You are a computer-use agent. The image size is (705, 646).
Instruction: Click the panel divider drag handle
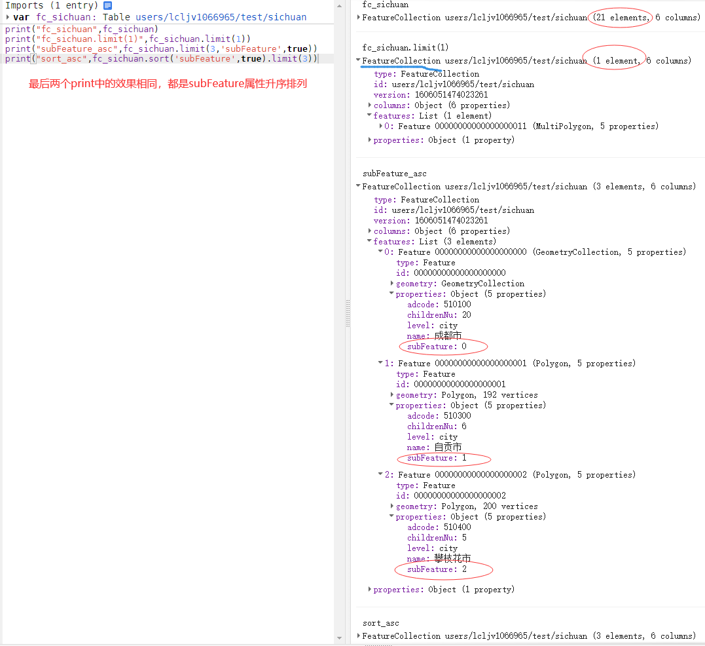(x=348, y=313)
